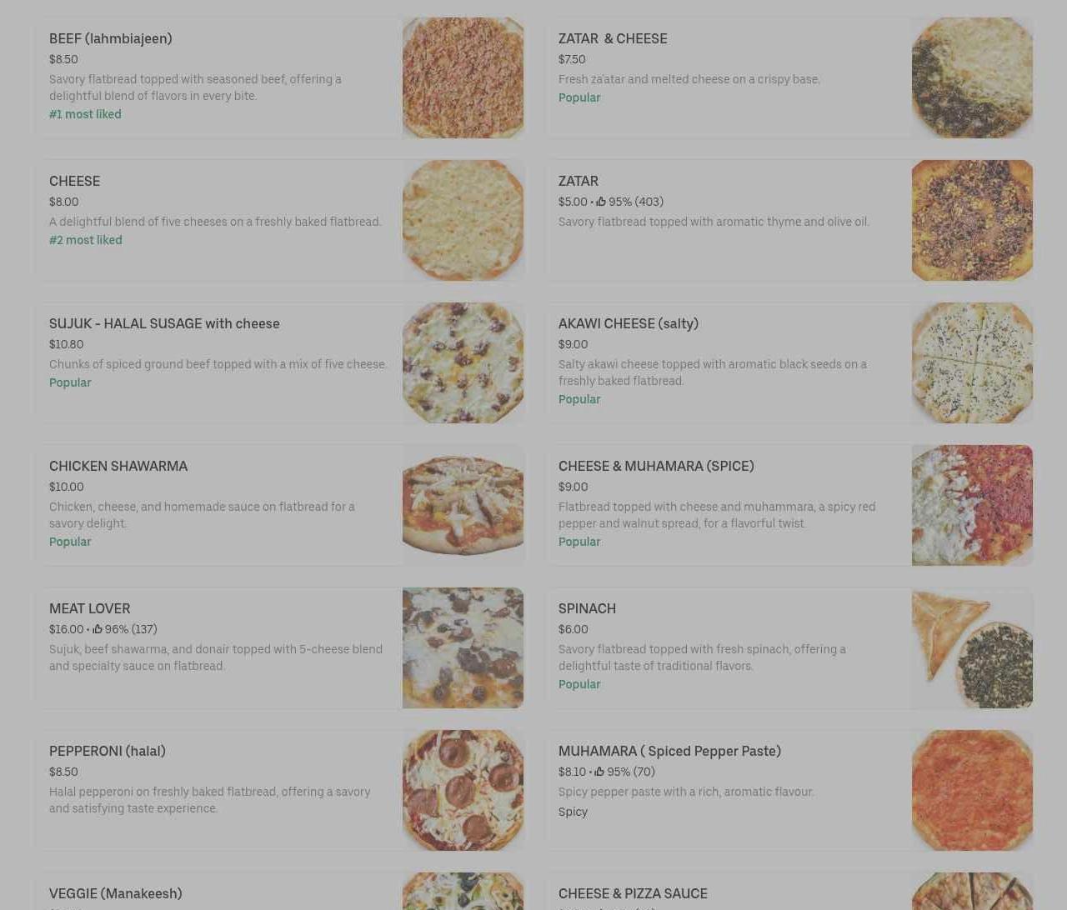Click the thumbs-up icon on ZATAR rating

coord(600,202)
